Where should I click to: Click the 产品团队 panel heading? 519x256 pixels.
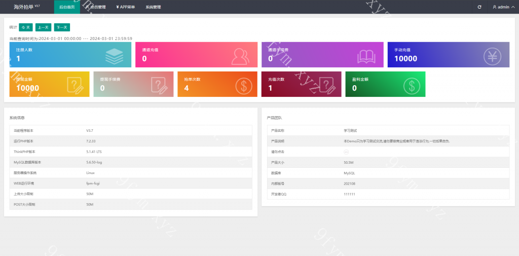coord(274,118)
